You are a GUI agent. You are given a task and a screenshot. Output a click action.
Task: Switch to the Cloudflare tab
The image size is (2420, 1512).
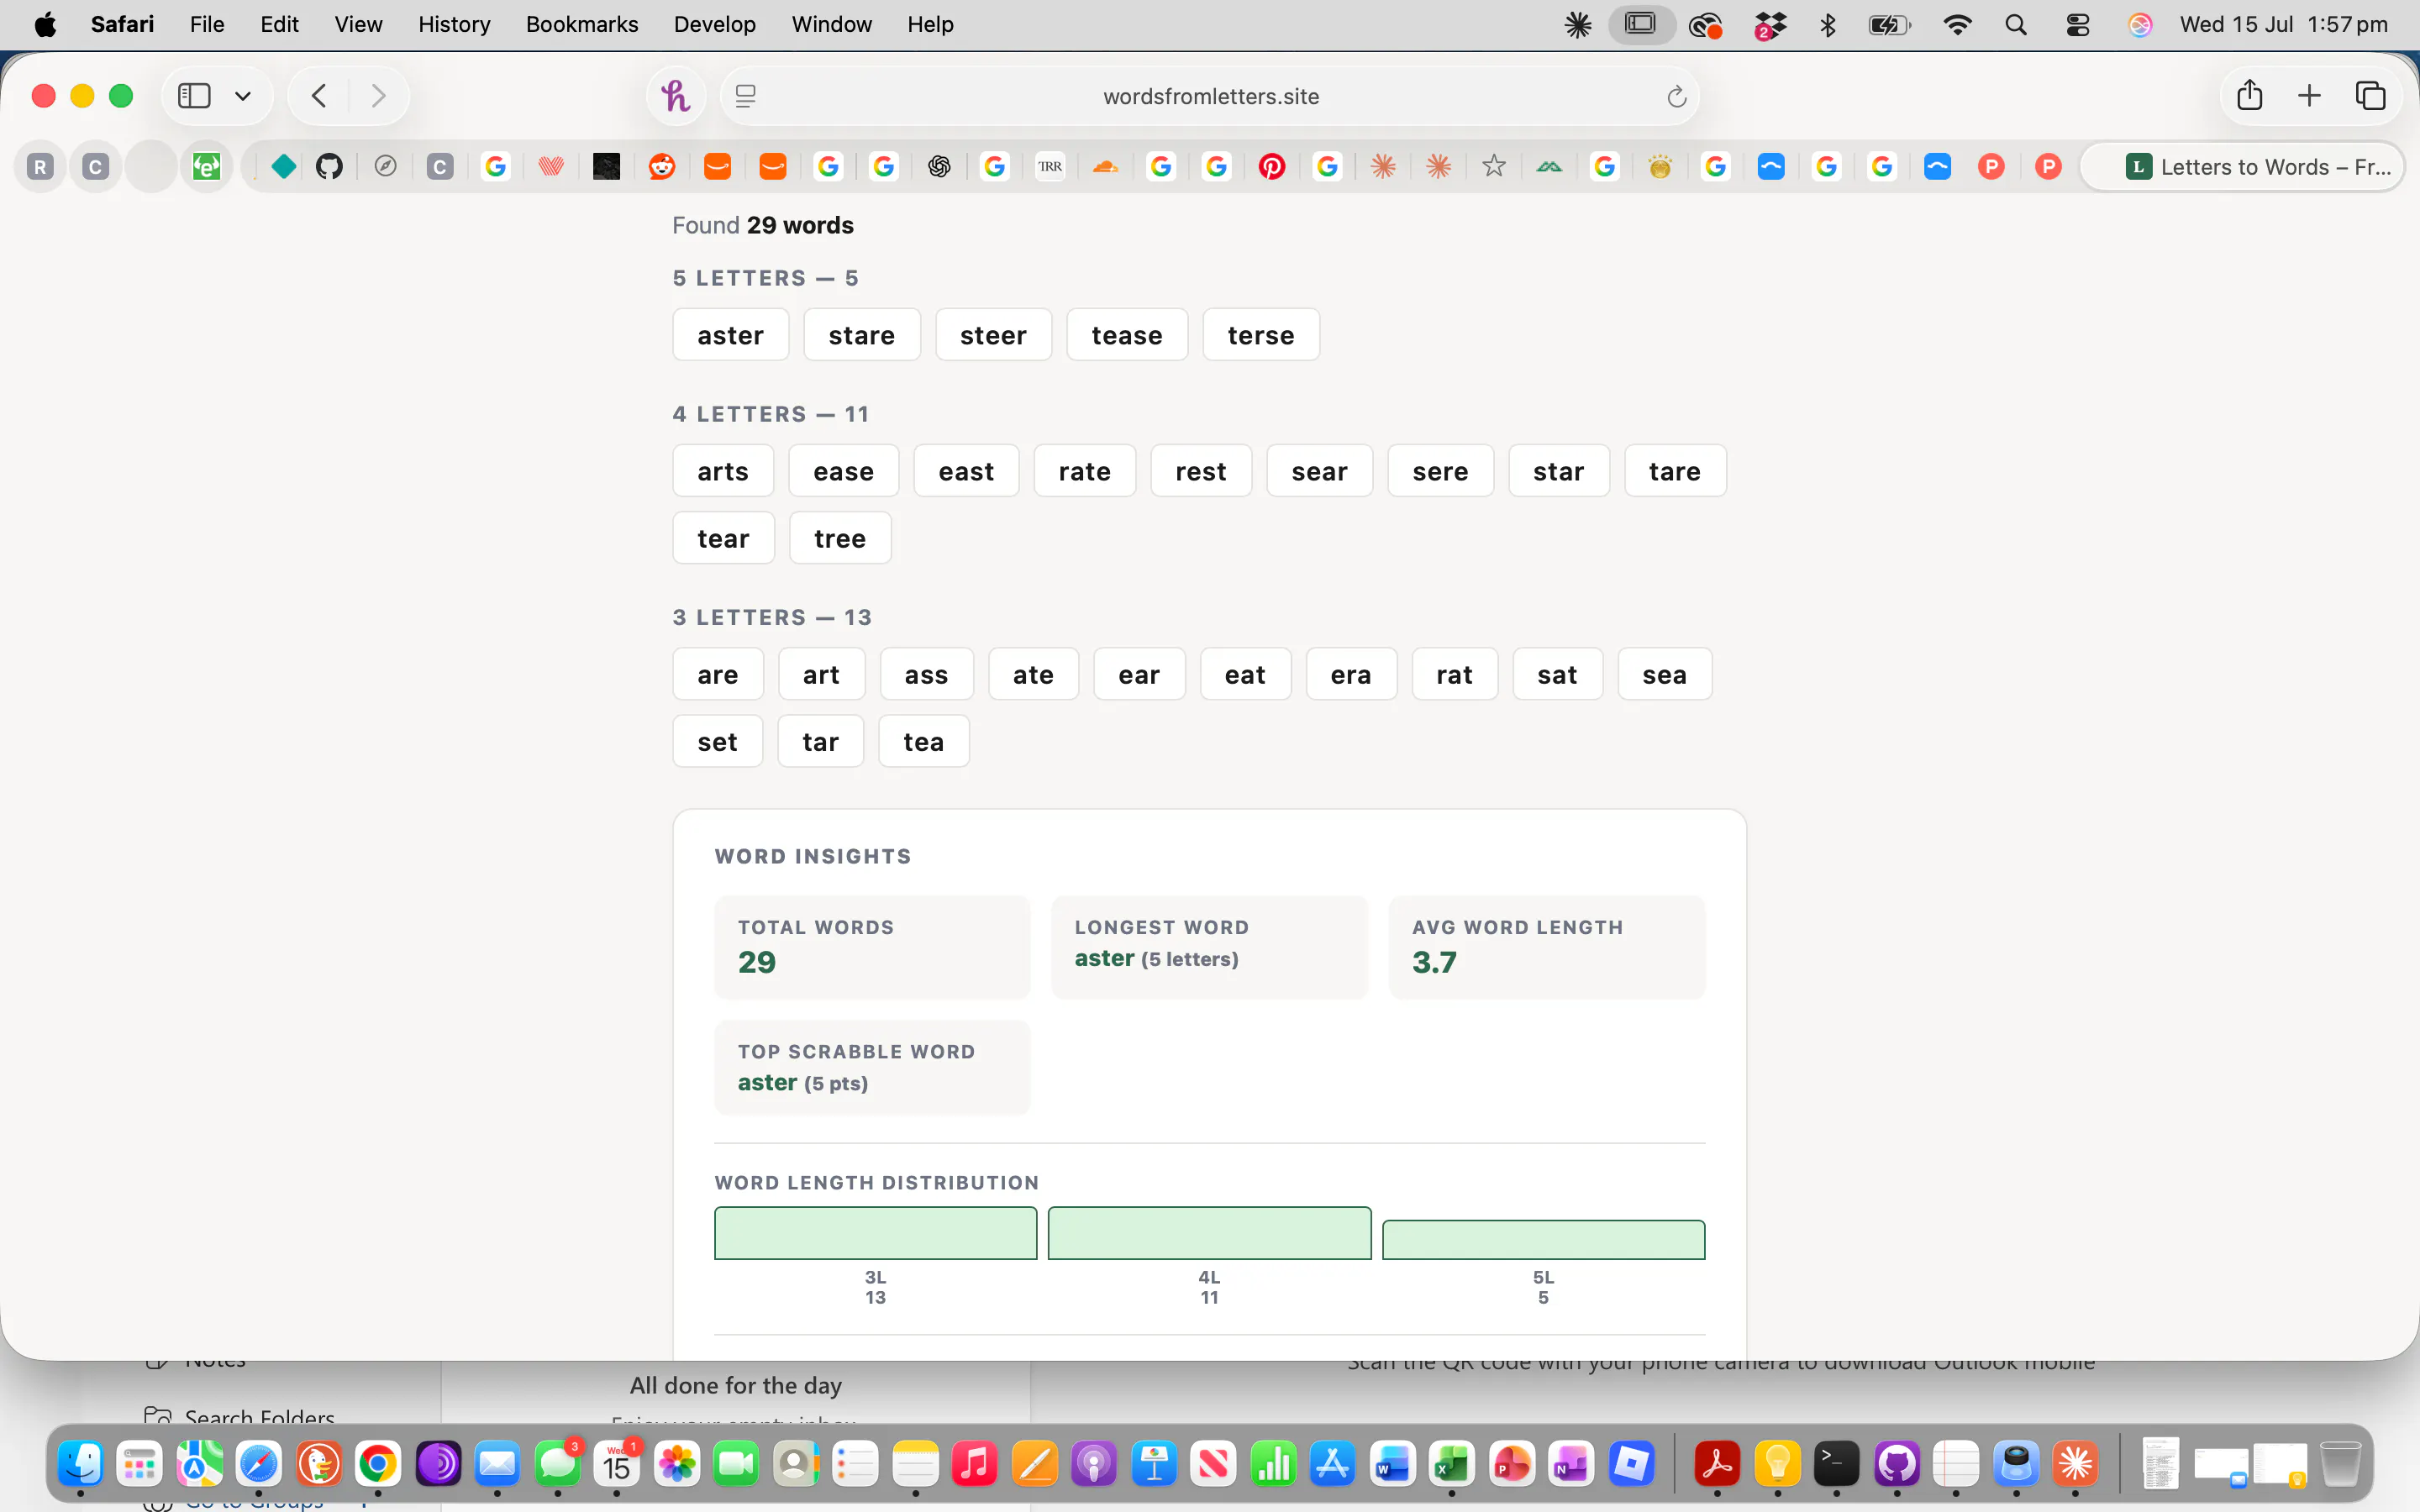point(1105,166)
